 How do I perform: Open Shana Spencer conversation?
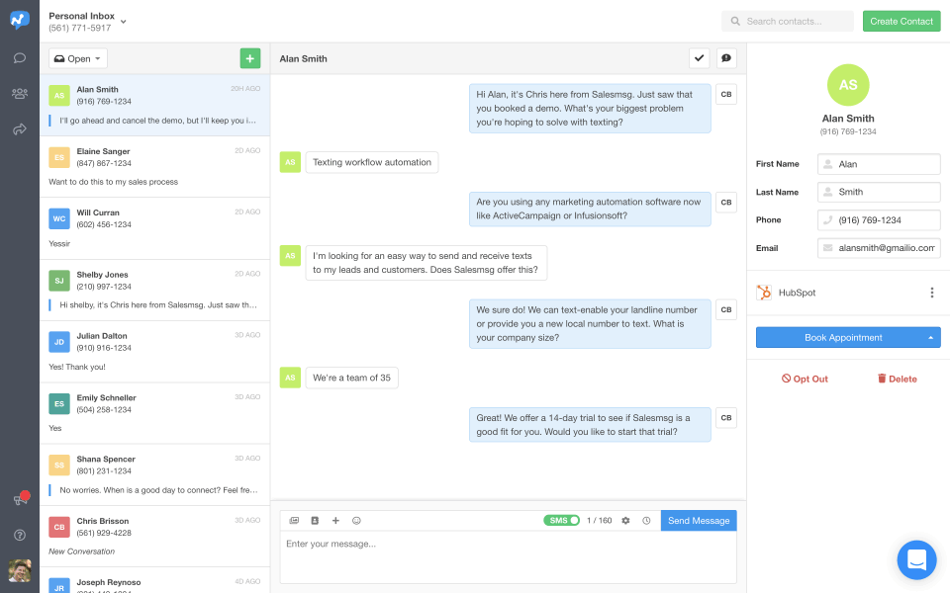pos(154,475)
